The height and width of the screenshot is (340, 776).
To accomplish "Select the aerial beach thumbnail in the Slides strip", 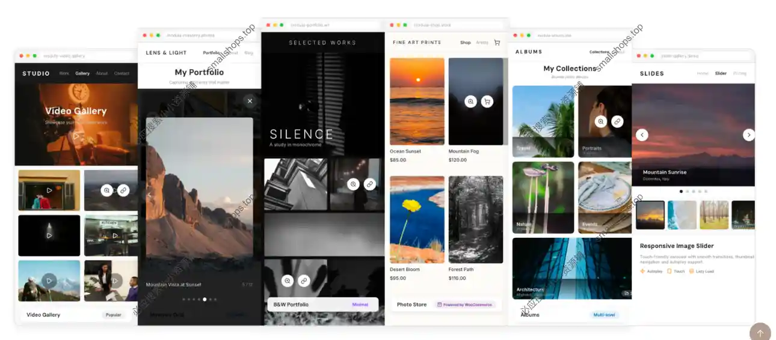I will click(x=682, y=215).
